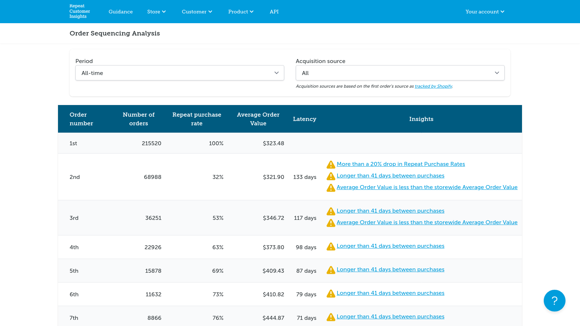Expand the Product dropdown menu
Image resolution: width=580 pixels, height=326 pixels.
(x=241, y=12)
